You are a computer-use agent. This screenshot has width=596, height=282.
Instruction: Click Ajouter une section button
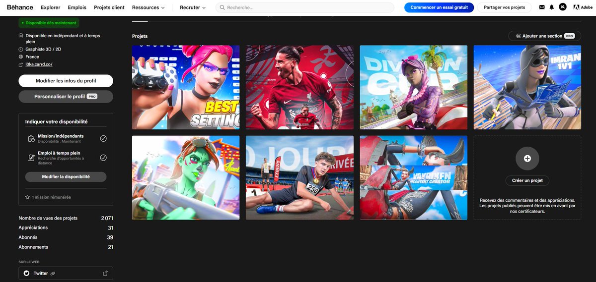click(544, 36)
